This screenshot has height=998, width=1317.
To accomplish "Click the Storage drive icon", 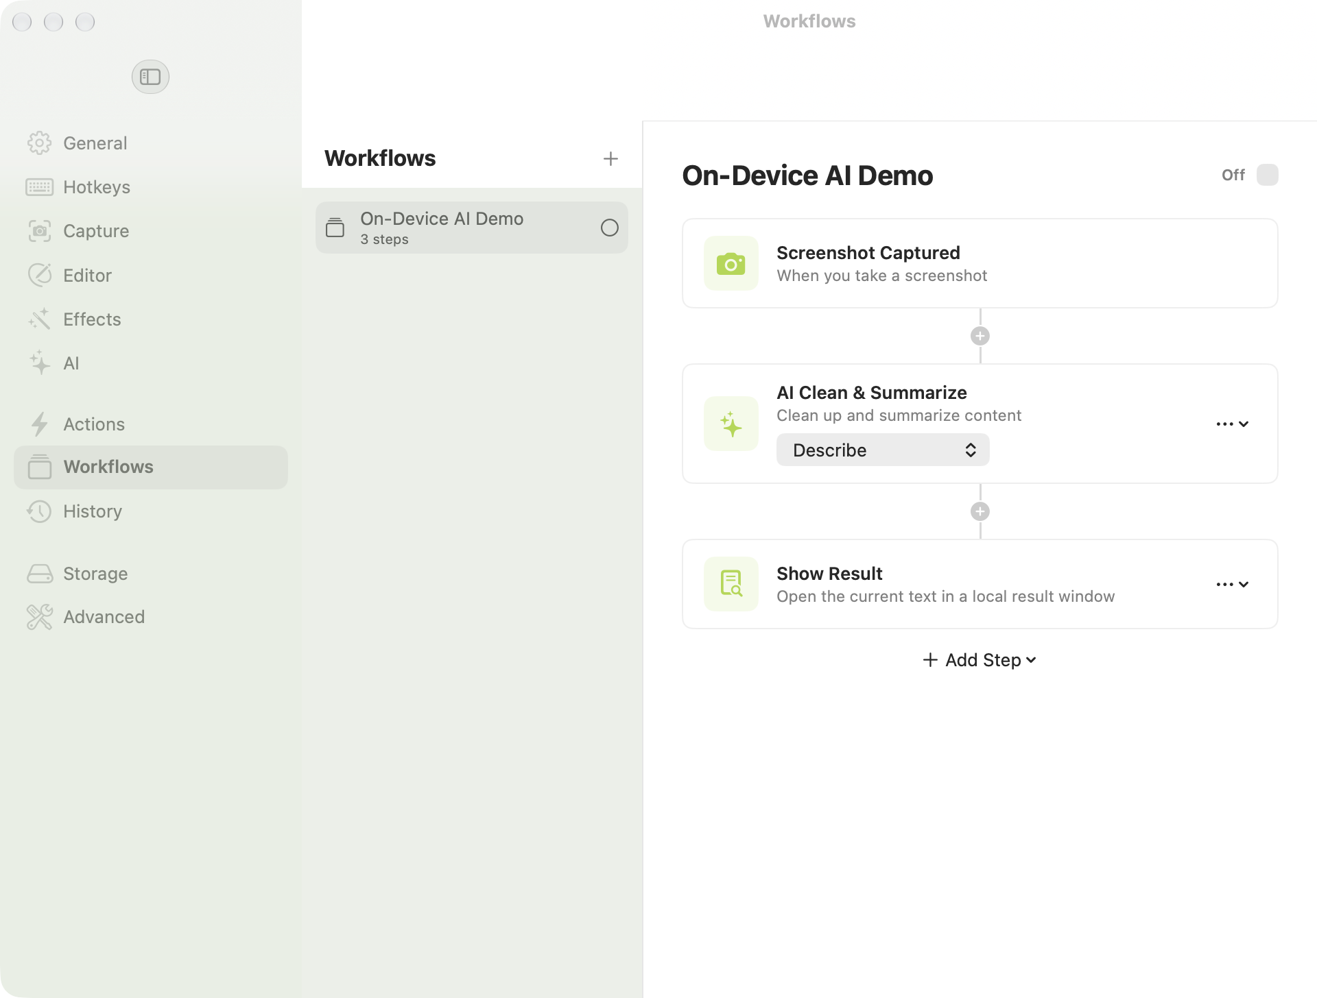I will tap(39, 574).
